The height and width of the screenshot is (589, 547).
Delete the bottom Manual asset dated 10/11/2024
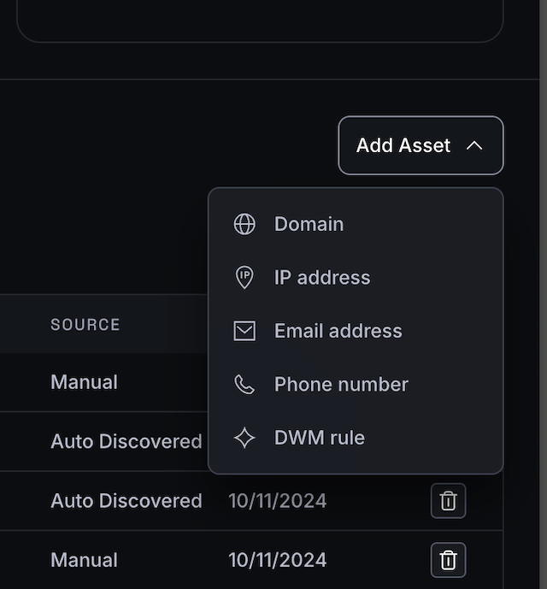tap(448, 560)
